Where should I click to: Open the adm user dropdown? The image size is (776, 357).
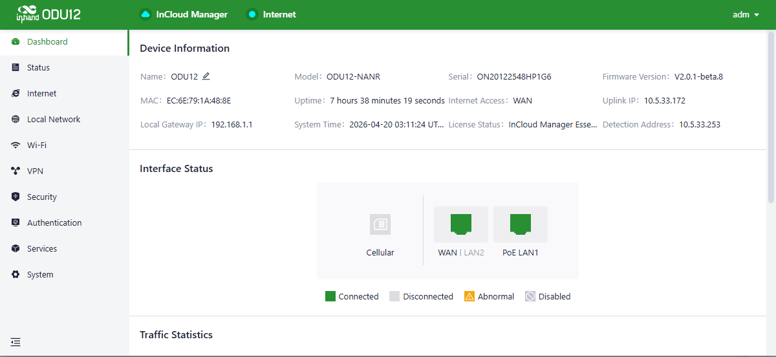click(x=746, y=14)
